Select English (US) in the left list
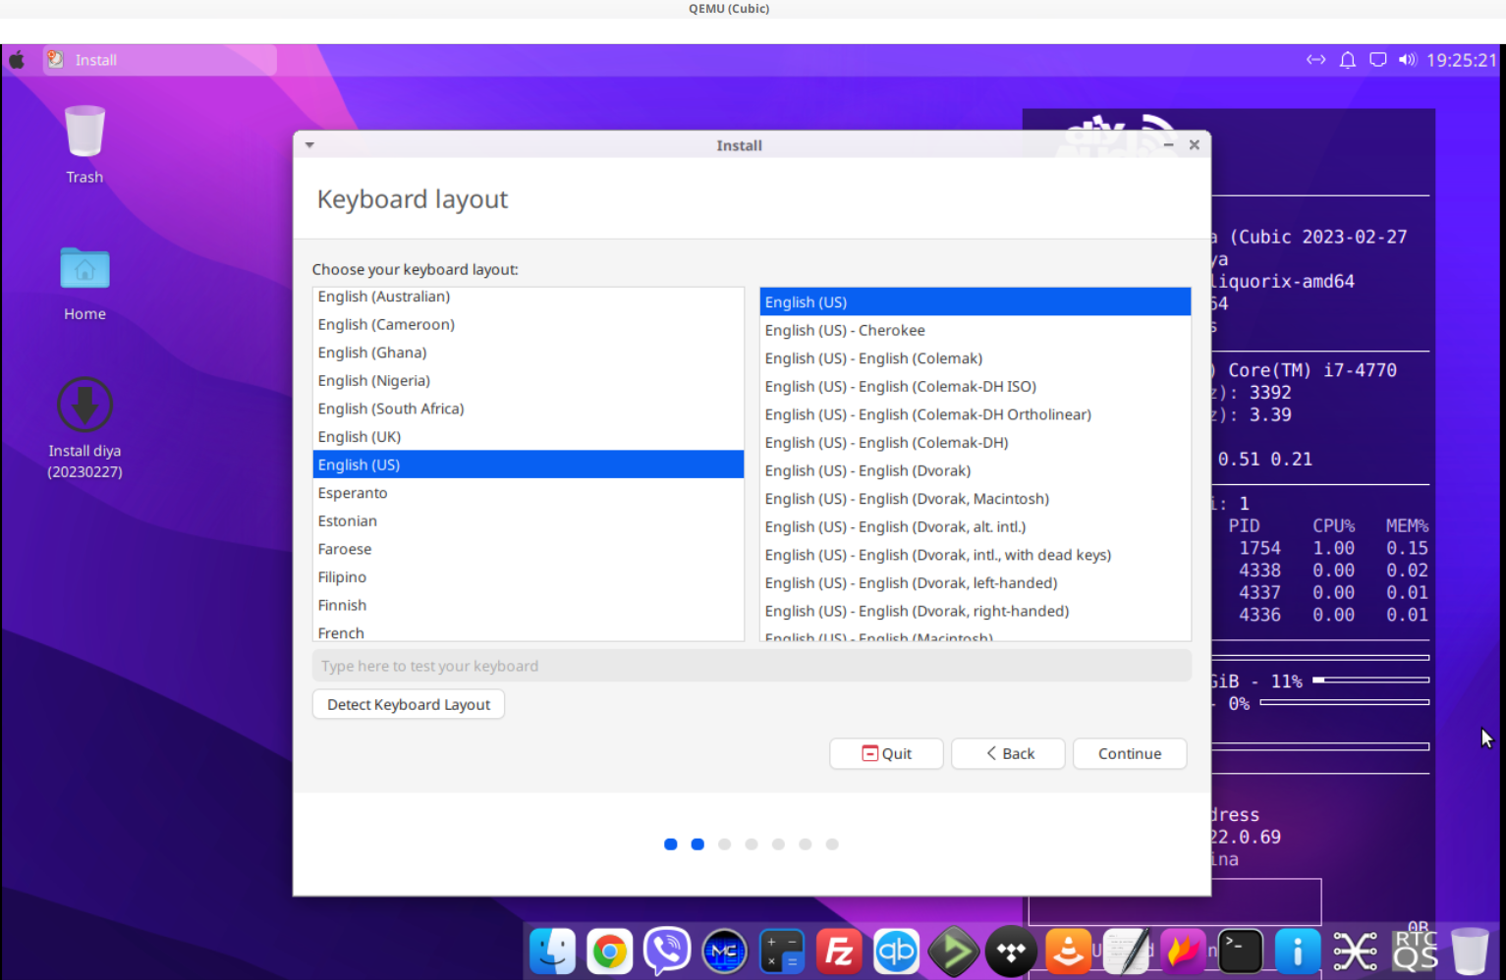This screenshot has width=1506, height=980. pos(529,464)
